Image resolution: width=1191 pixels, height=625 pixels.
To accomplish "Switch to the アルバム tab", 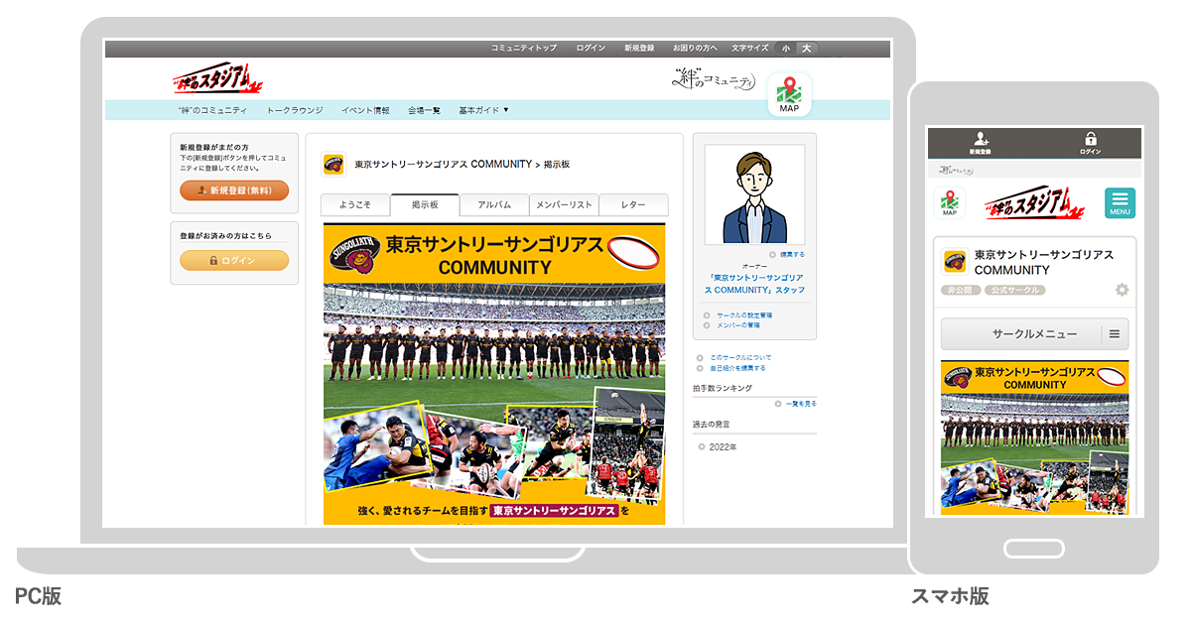I will 494,204.
